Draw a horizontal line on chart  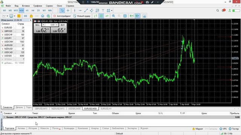click(80, 10)
